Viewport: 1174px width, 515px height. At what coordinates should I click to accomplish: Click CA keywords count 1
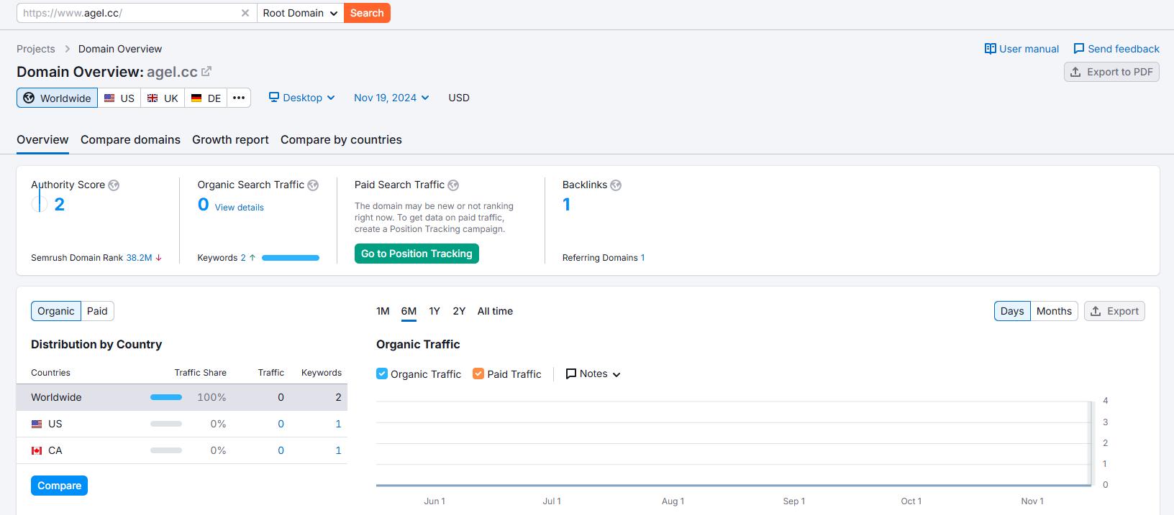(338, 450)
